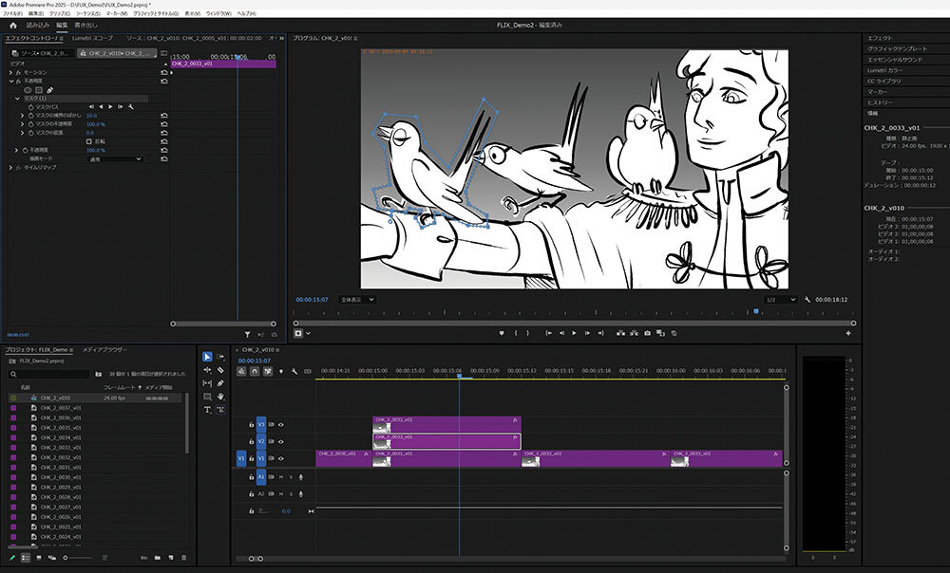Viewport: 950px width, 573px height.
Task: Open the エッセンシャルサウンド panel
Action: (895, 60)
